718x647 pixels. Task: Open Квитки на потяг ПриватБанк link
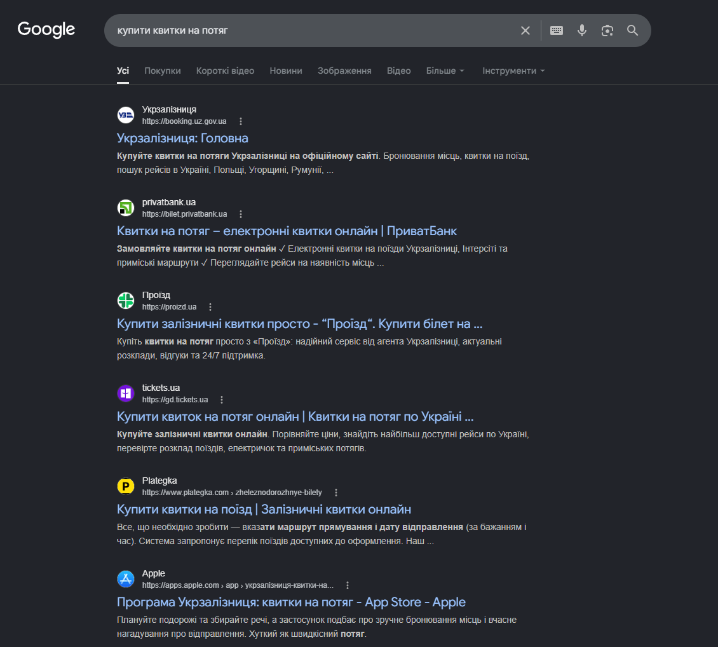point(287,231)
